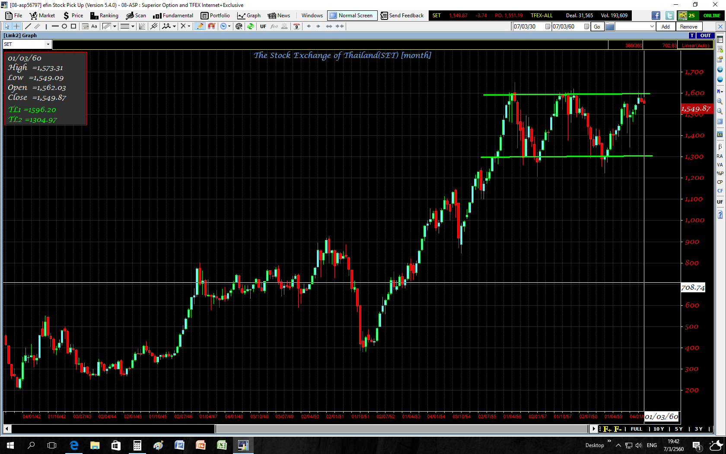This screenshot has height=454, width=726.
Task: Choose the circle drawing tool
Action: point(64,26)
